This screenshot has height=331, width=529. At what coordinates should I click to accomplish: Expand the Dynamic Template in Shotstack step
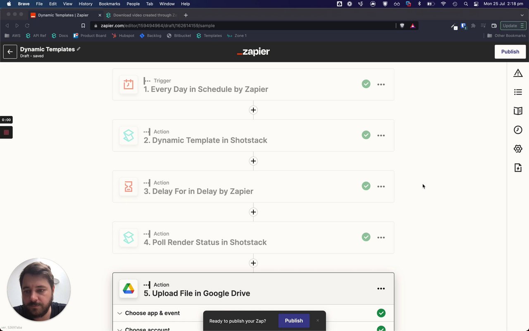(x=253, y=135)
